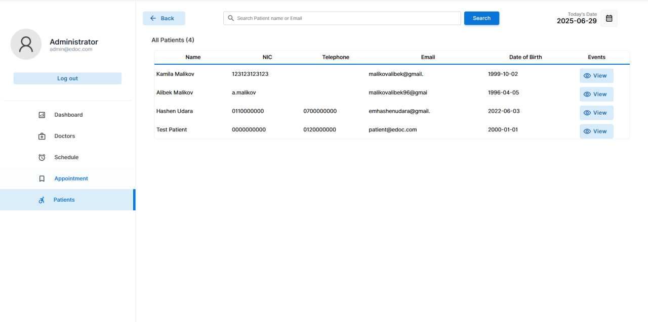Click the Search button
This screenshot has width=648, height=322.
pyautogui.click(x=481, y=18)
